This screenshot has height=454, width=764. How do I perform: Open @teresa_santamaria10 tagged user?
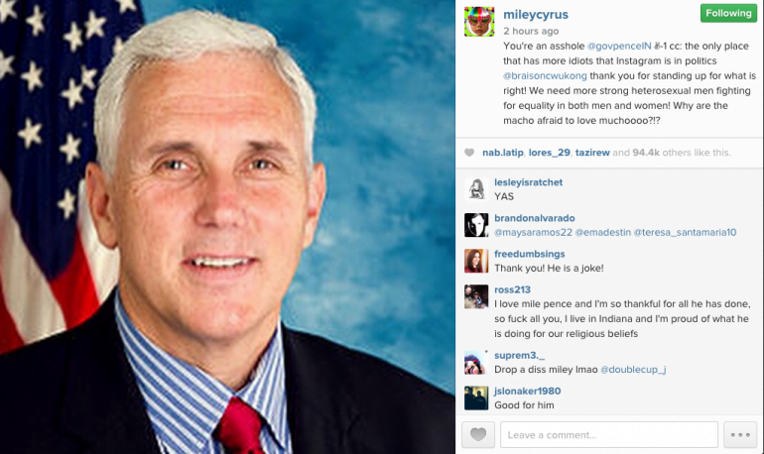685,233
